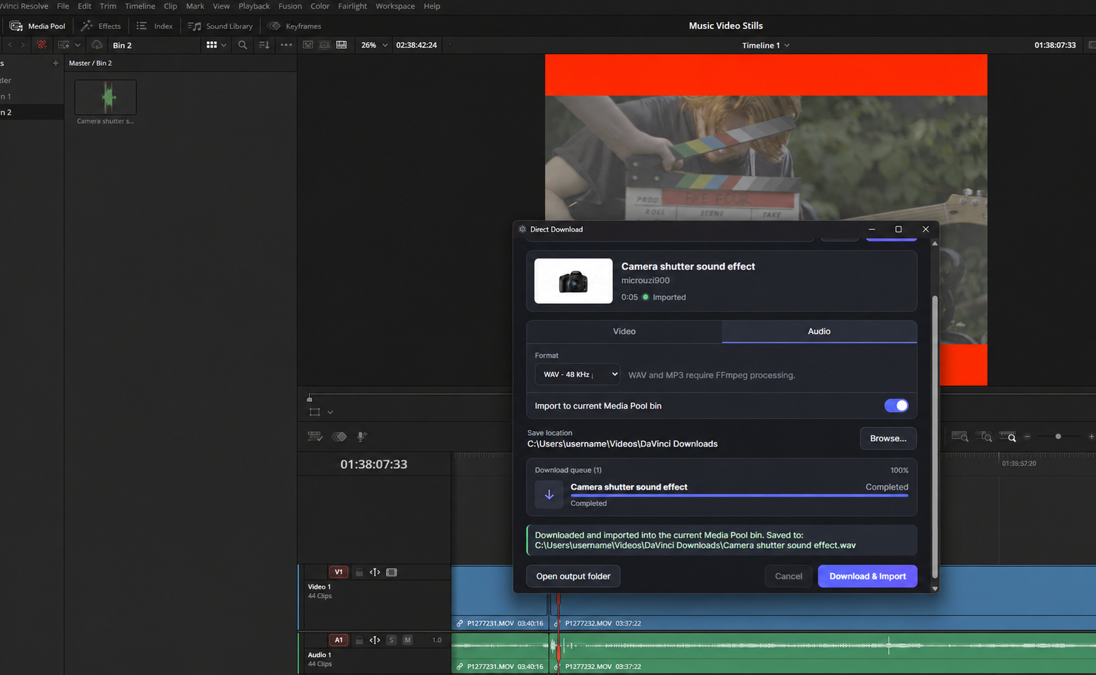Image resolution: width=1096 pixels, height=675 pixels.
Task: Click the Browse... button
Action: click(x=888, y=438)
